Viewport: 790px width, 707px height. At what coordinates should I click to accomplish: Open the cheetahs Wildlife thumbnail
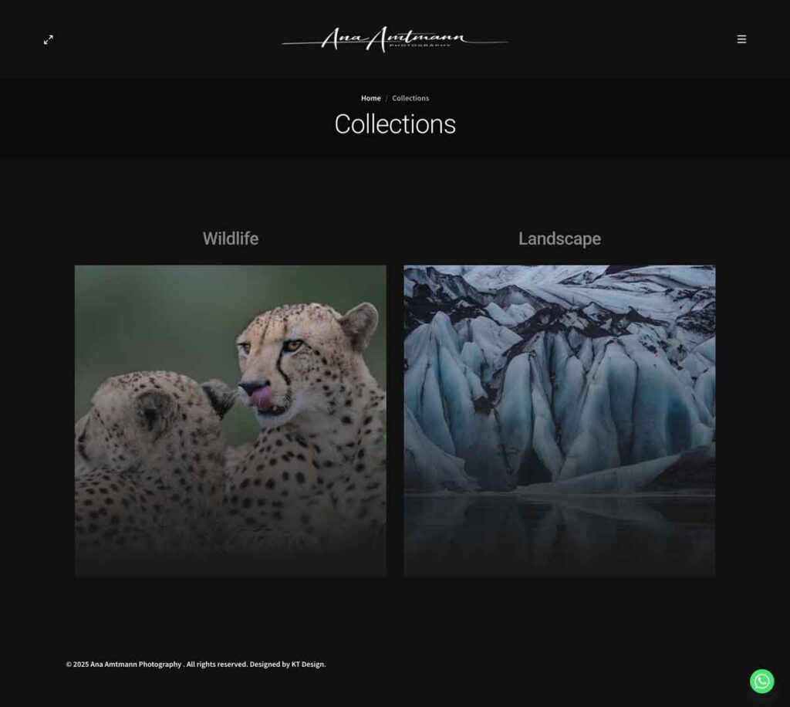point(231,421)
